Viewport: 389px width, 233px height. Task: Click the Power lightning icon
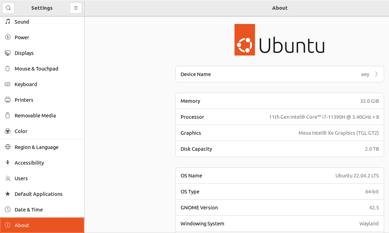pos(8,37)
